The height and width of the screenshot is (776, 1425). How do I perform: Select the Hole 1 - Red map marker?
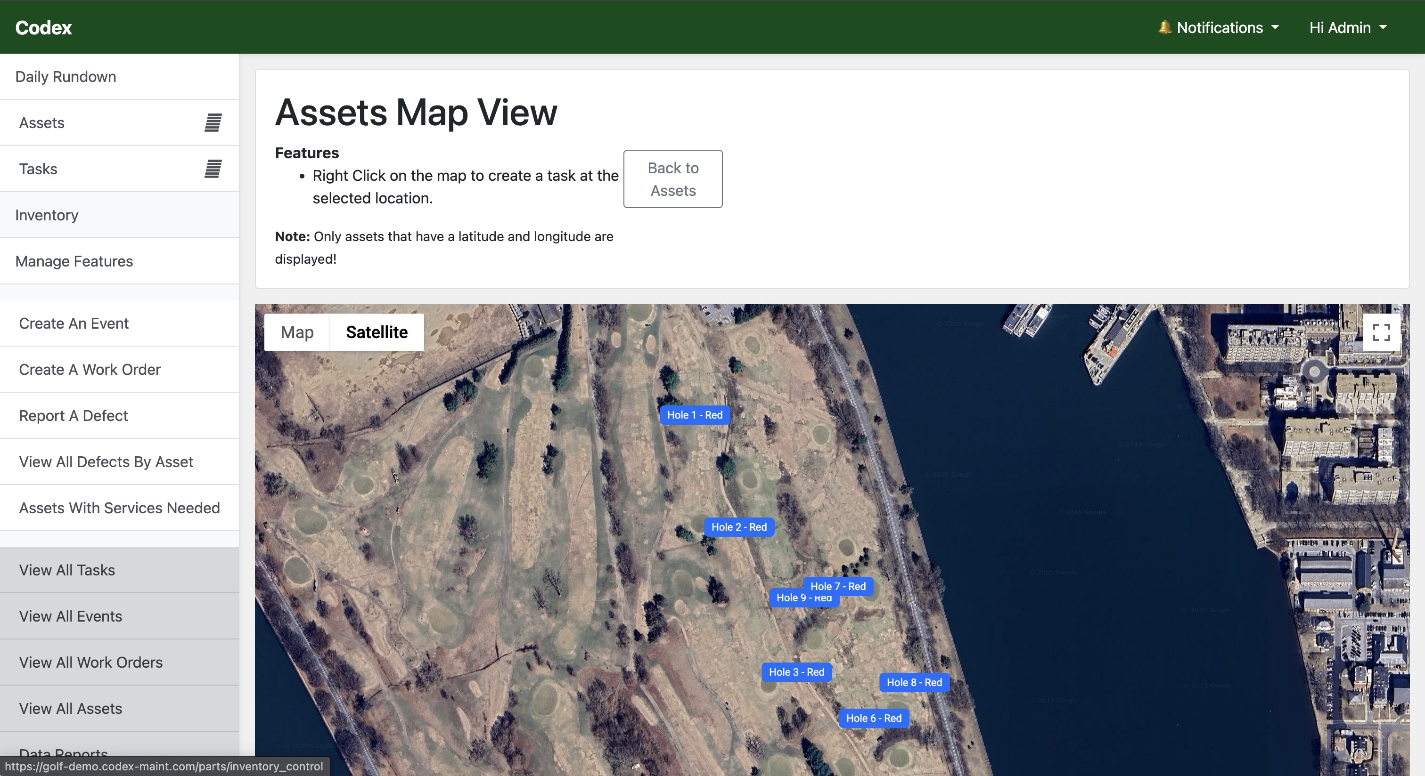coord(694,415)
